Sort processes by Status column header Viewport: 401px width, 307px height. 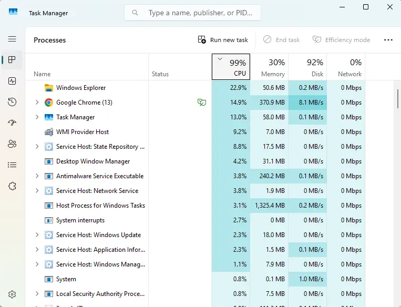(180, 67)
